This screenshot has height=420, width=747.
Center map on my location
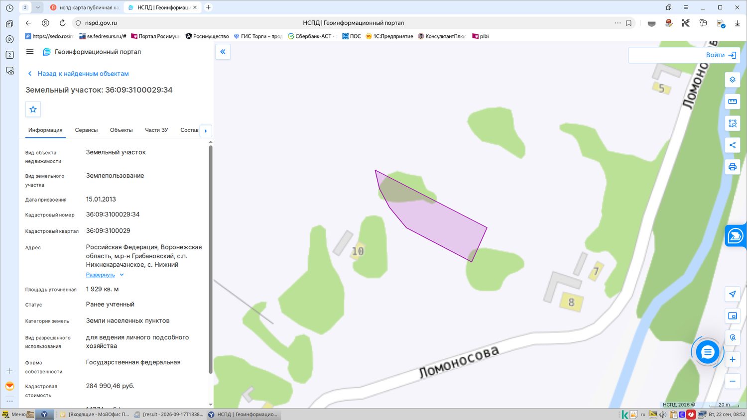point(732,294)
